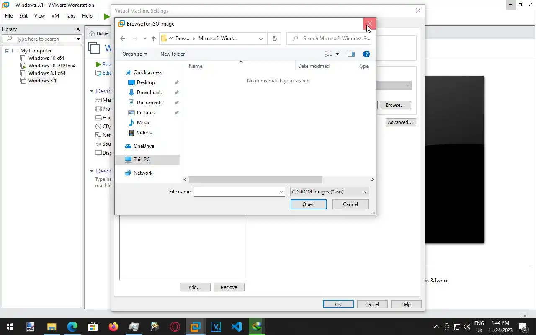Expand the File name history dropdown
This screenshot has height=335, width=536.
[x=281, y=192]
